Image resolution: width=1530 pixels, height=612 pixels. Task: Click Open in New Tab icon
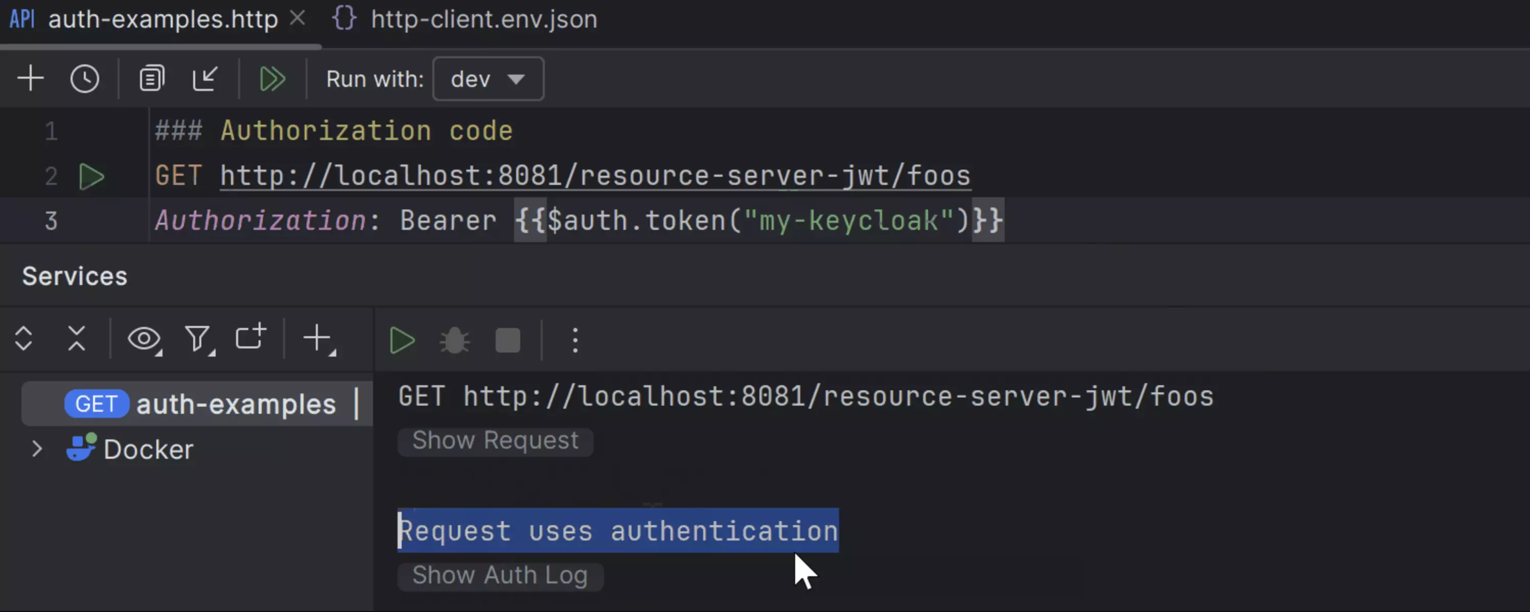click(250, 338)
